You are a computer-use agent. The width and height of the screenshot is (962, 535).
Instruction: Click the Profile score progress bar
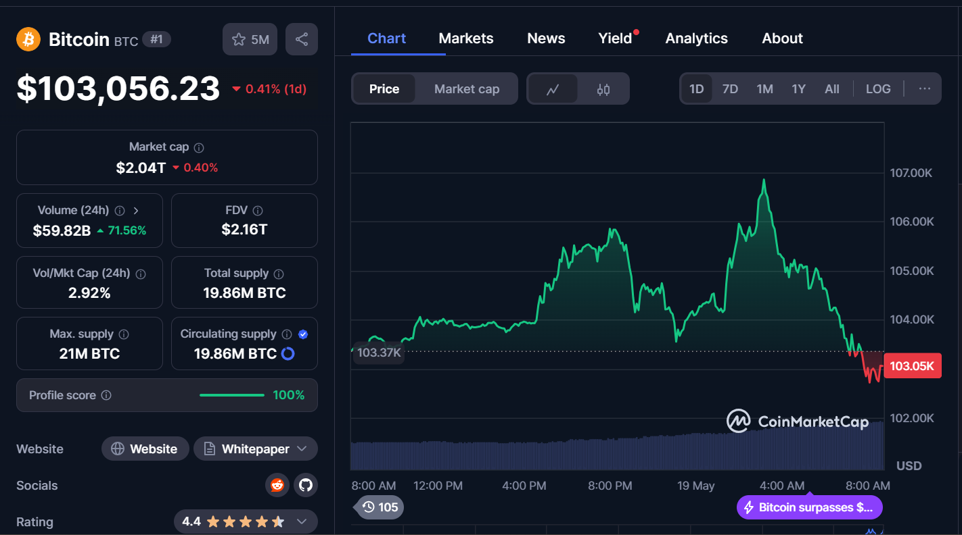[x=232, y=395]
